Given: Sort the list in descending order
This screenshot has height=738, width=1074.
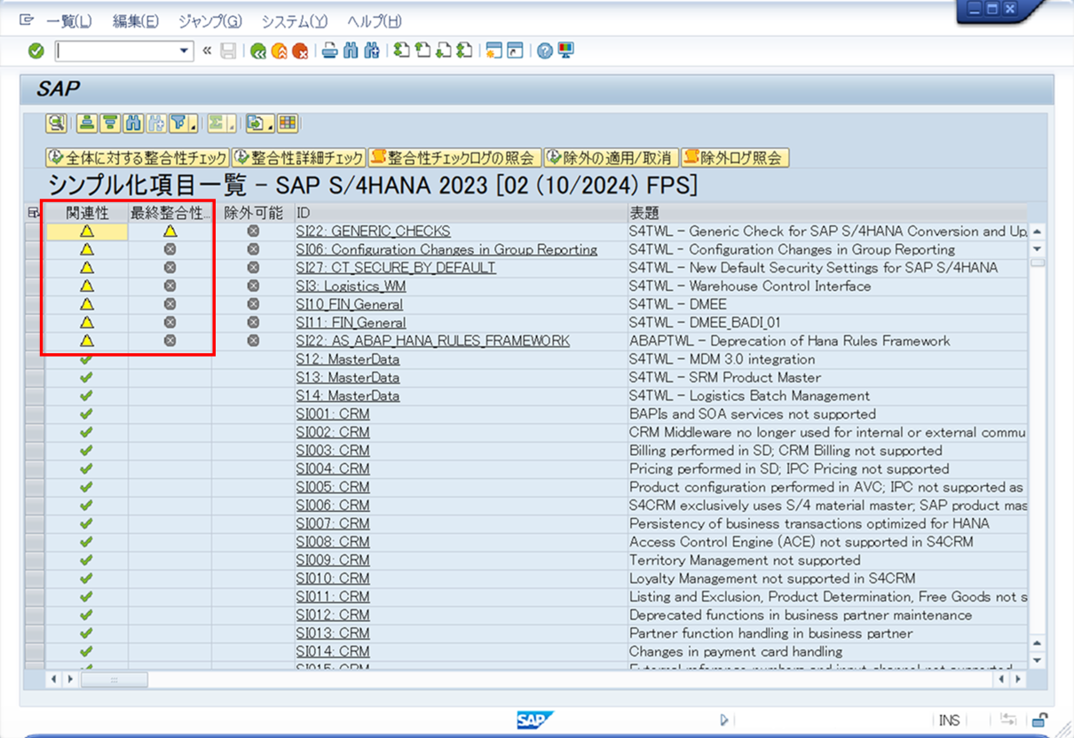Looking at the screenshot, I should tap(110, 123).
